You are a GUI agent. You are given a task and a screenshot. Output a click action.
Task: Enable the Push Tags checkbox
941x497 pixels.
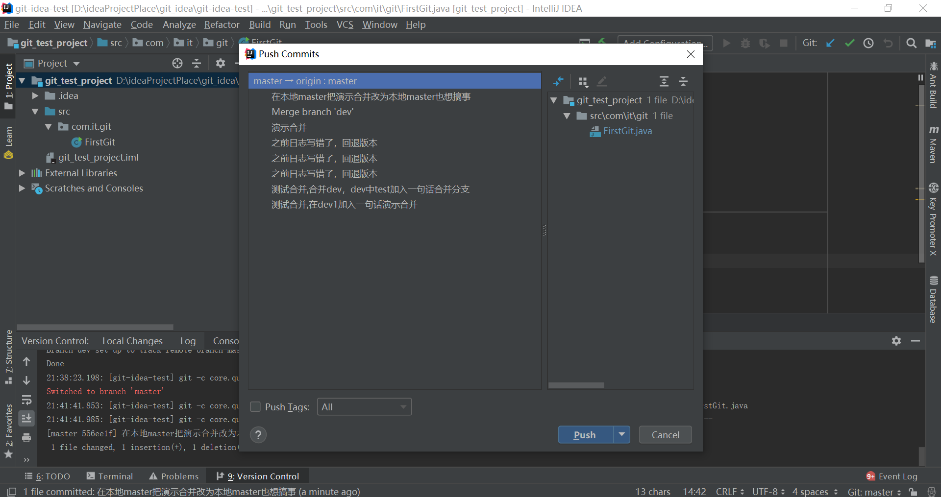point(255,407)
